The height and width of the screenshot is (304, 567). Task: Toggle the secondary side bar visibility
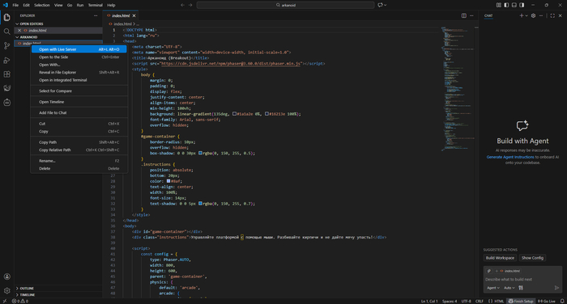[x=522, y=5]
